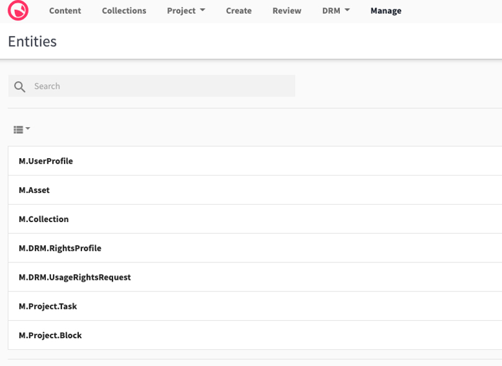Screen dimensions: 502x366
Task: Open the M.Asset entity definition
Action: 34,190
